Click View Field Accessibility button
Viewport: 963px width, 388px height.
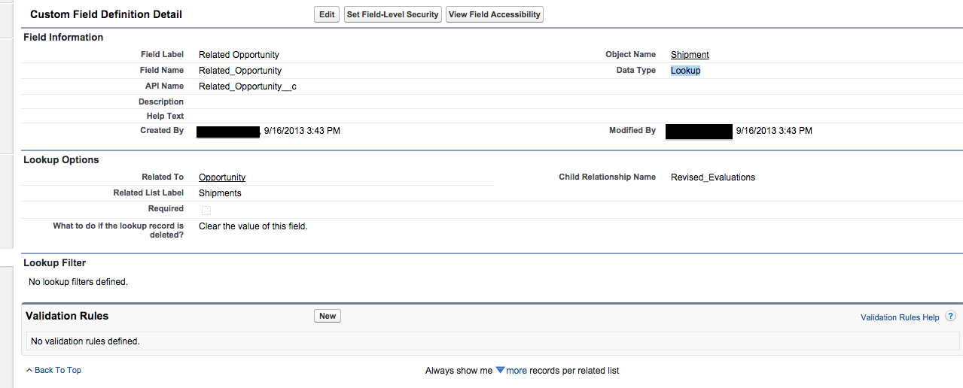point(494,14)
